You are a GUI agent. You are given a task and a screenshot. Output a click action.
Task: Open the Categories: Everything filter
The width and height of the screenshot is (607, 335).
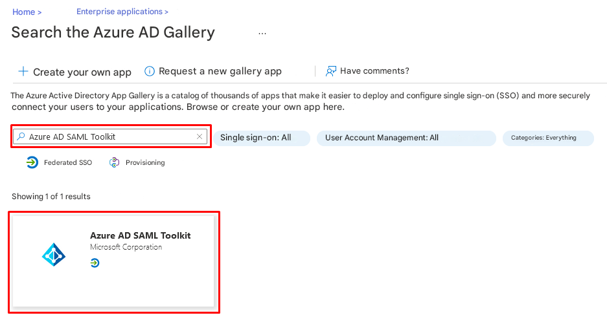pyautogui.click(x=548, y=138)
